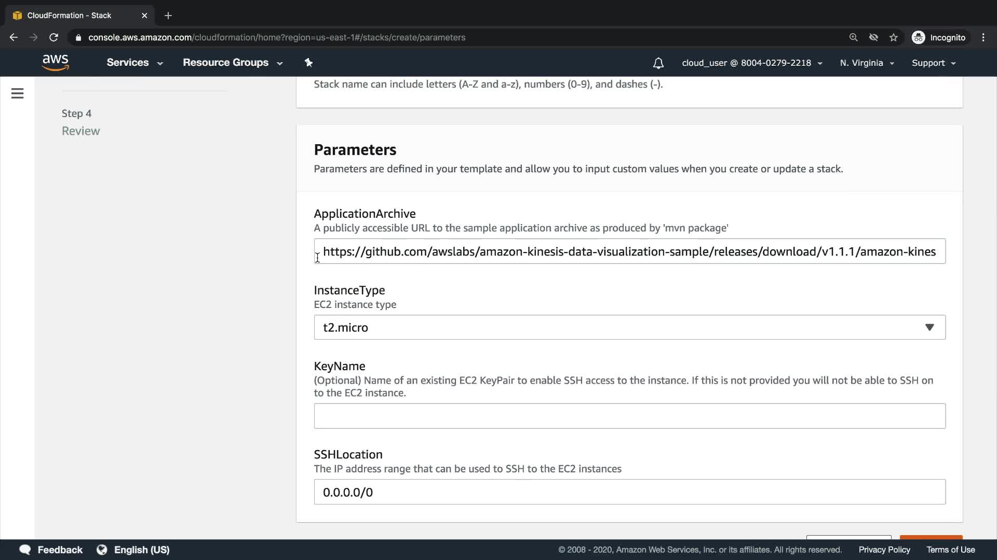
Task: Go back with browser back arrow
Action: click(14, 37)
